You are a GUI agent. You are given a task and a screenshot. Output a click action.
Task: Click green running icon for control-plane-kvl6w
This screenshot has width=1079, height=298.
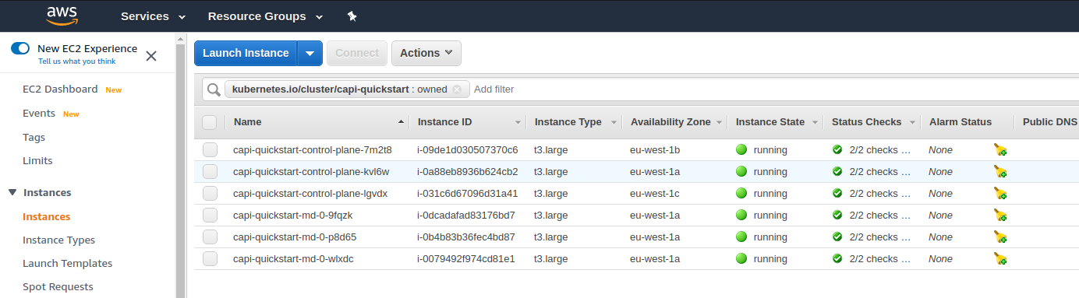pyautogui.click(x=741, y=172)
